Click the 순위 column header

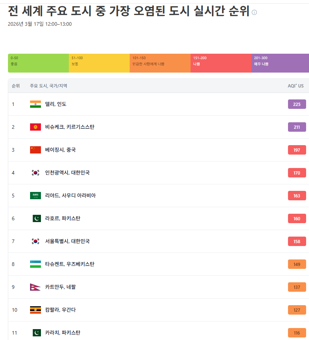(16, 86)
